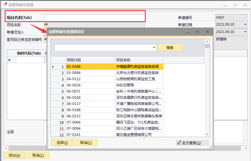Minimize the 加密狗编号管理取项目 dialog

click(187, 32)
